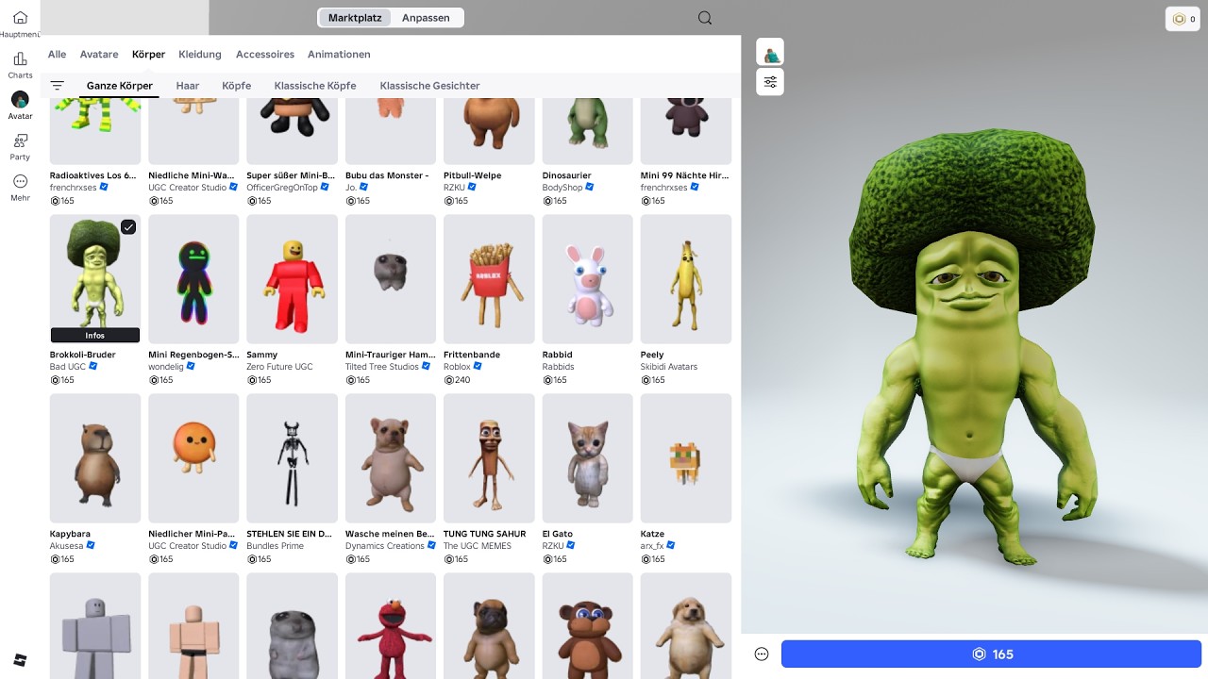The image size is (1208, 679).
Task: Select the Peely banana thumbnail
Action: coord(686,279)
